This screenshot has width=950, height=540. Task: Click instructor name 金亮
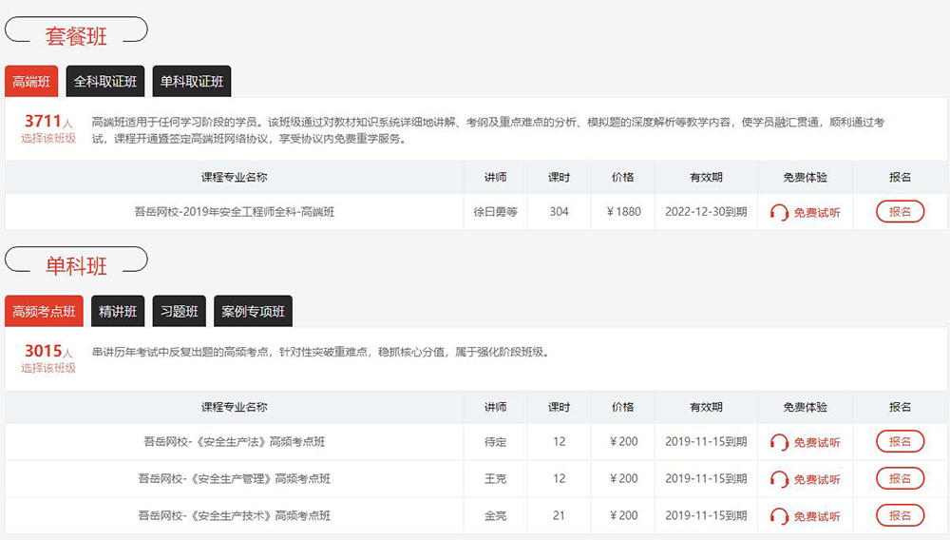tap(496, 515)
